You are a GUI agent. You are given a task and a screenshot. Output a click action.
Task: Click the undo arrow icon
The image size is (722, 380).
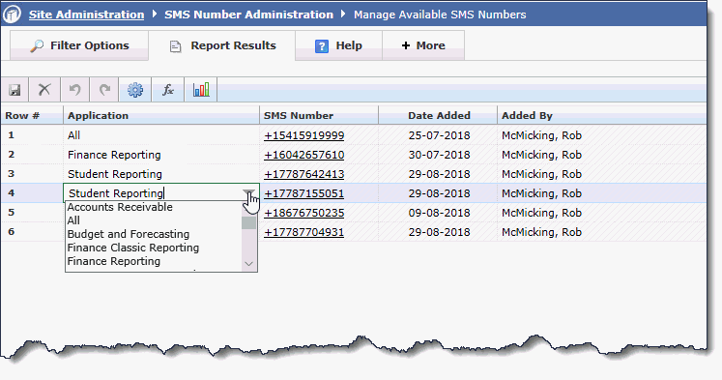coord(74,89)
